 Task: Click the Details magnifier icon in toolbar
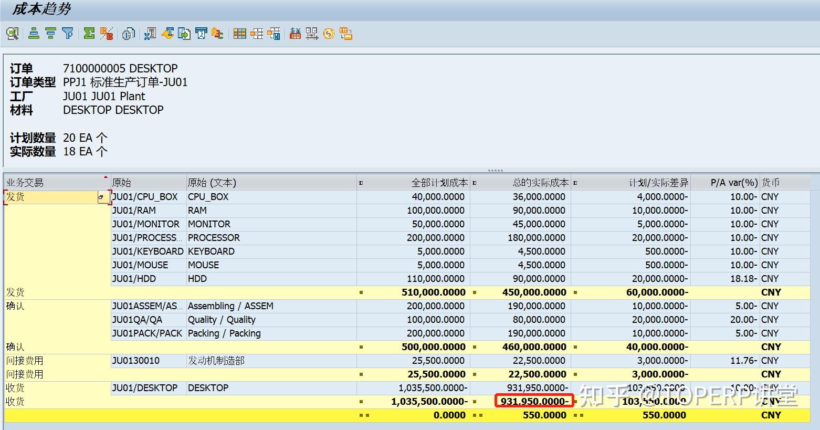[x=12, y=34]
